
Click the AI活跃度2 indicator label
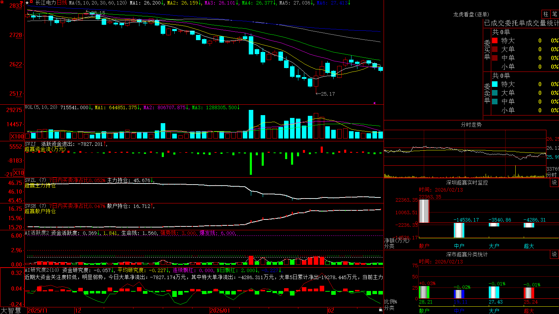tap(37, 233)
